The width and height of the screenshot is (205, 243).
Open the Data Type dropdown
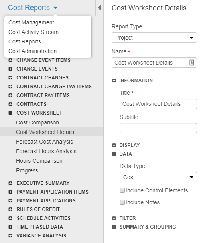tap(158, 177)
